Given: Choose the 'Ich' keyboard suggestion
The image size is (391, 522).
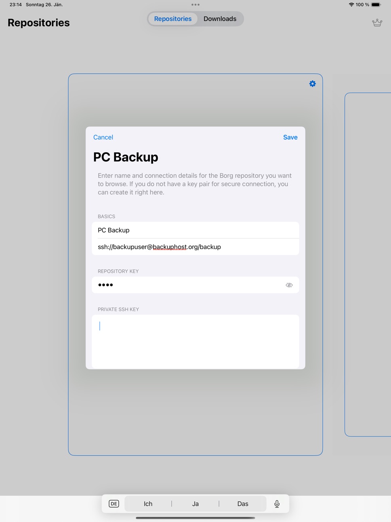Looking at the screenshot, I should (x=148, y=504).
